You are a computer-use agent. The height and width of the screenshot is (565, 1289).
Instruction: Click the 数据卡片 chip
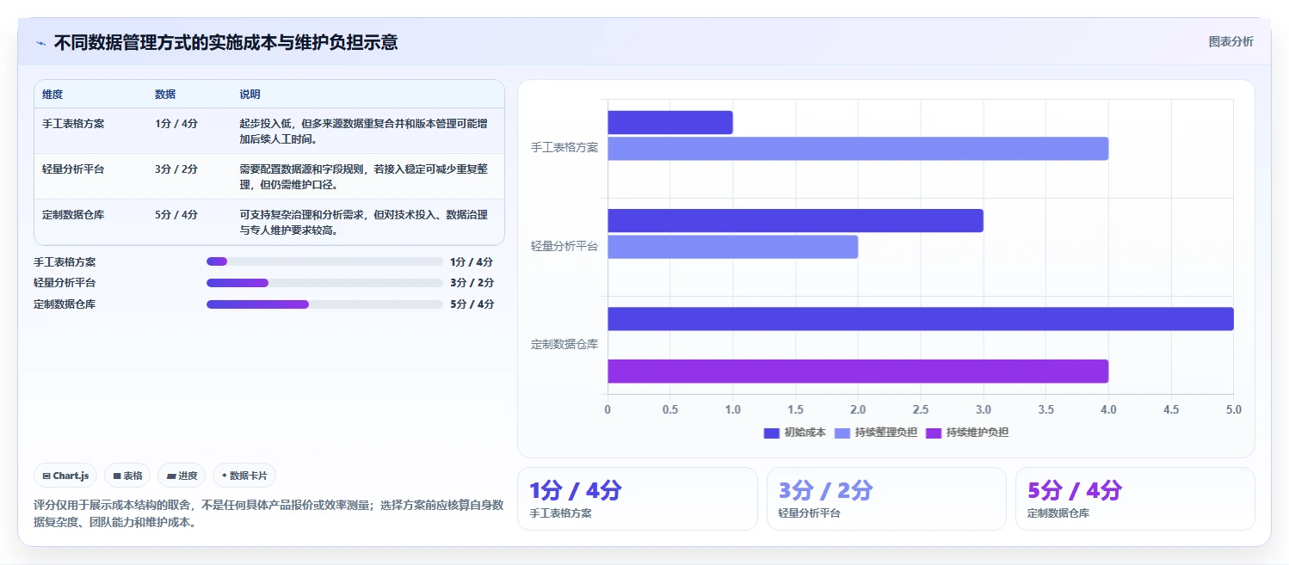click(244, 476)
